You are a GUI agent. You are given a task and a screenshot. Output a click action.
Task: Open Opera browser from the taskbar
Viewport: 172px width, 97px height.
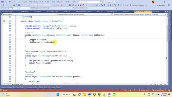[x=94, y=94]
